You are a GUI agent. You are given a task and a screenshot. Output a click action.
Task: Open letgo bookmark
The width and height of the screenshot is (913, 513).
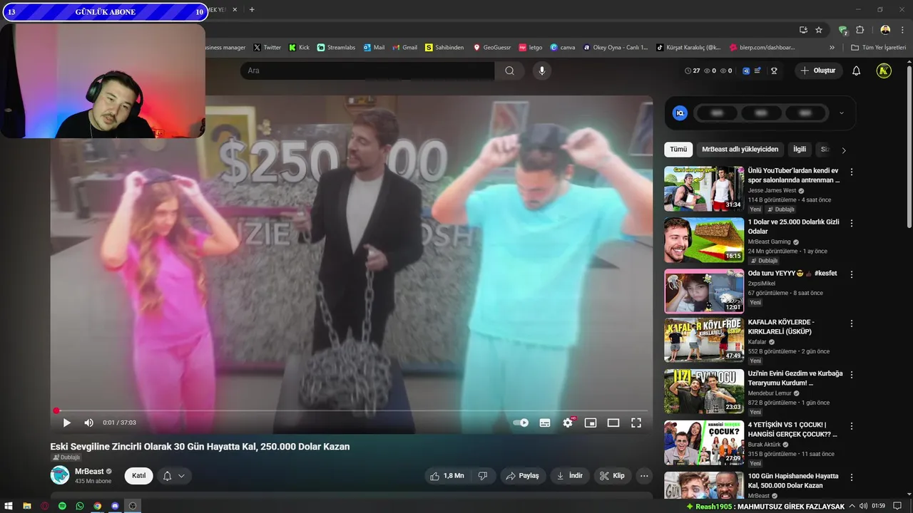pos(531,48)
